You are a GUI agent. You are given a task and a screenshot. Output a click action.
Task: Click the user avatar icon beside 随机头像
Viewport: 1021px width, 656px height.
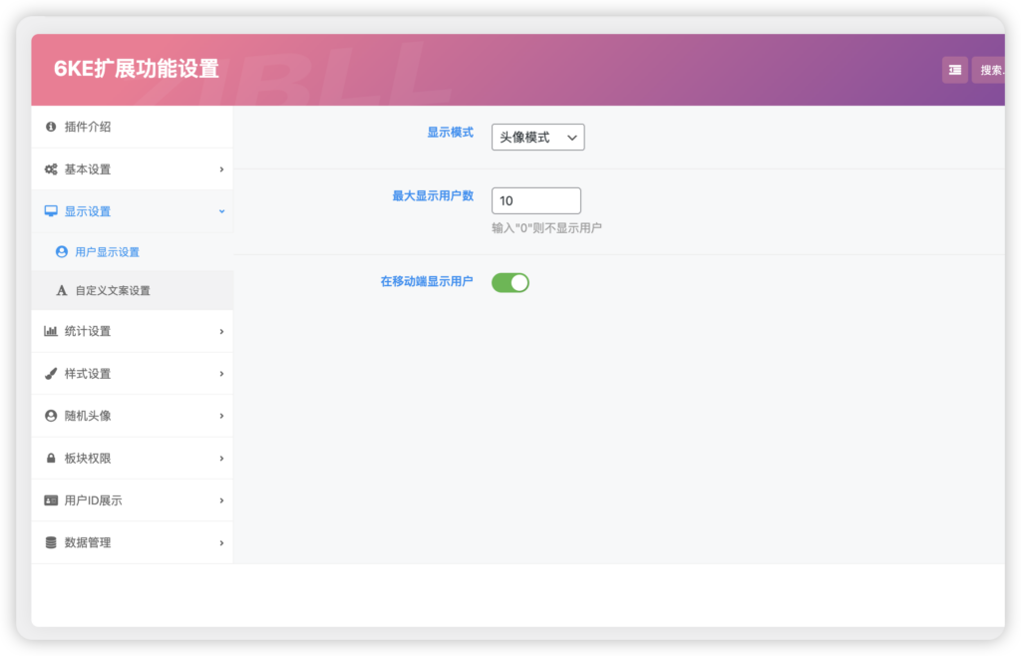tap(50, 416)
